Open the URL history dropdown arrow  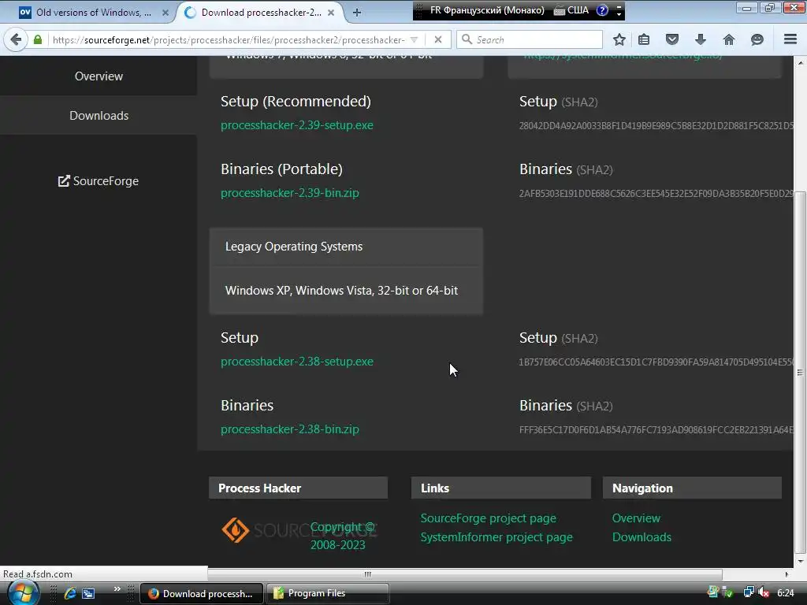click(414, 39)
